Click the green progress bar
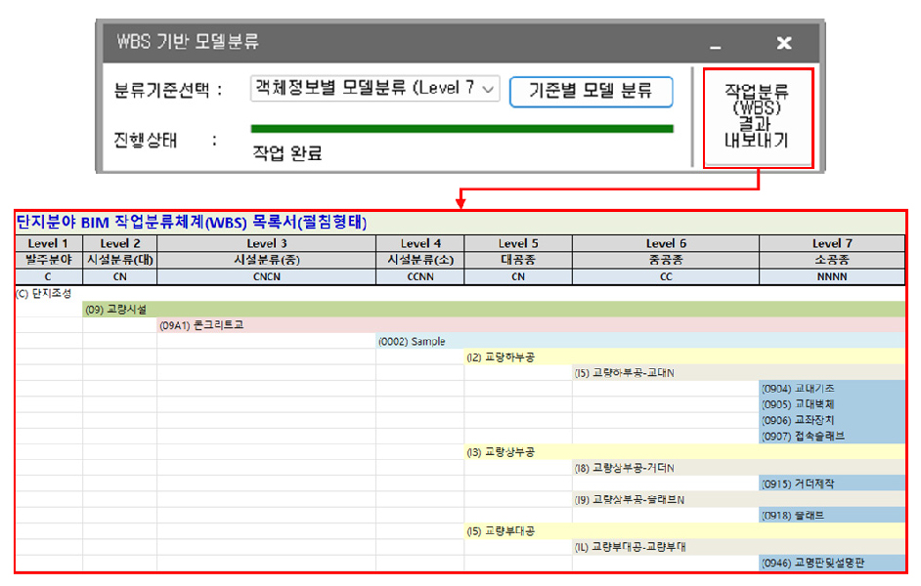This screenshot has height=586, width=921. pos(461,128)
